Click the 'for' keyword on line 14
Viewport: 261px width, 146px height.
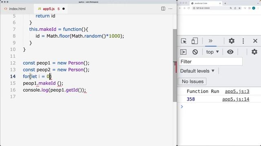26,76
